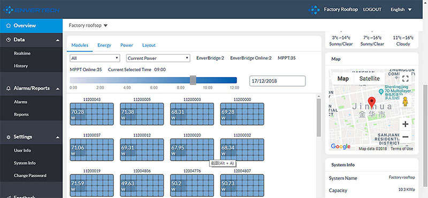The width and height of the screenshot is (428, 198).
Task: Switch to the Layout tab
Action: (149, 45)
